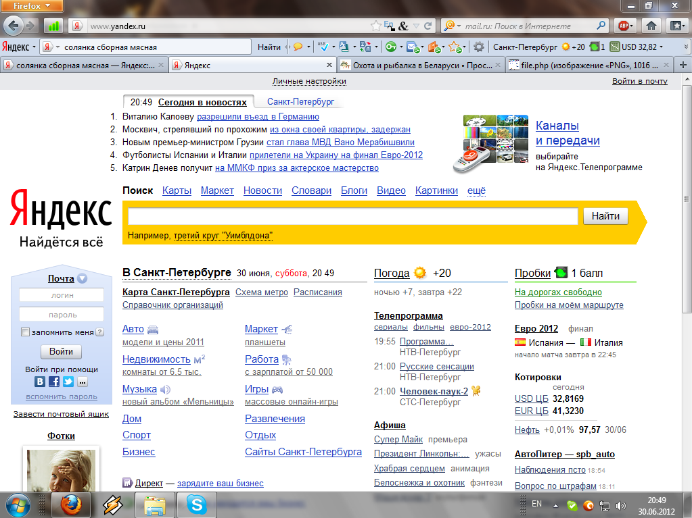Log in with the Facebook icon
The height and width of the screenshot is (518, 692).
click(x=54, y=382)
